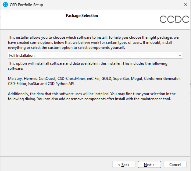Image resolution: width=191 pixels, height=171 pixels.
Task: Go back with the Back button
Action: [124, 165]
